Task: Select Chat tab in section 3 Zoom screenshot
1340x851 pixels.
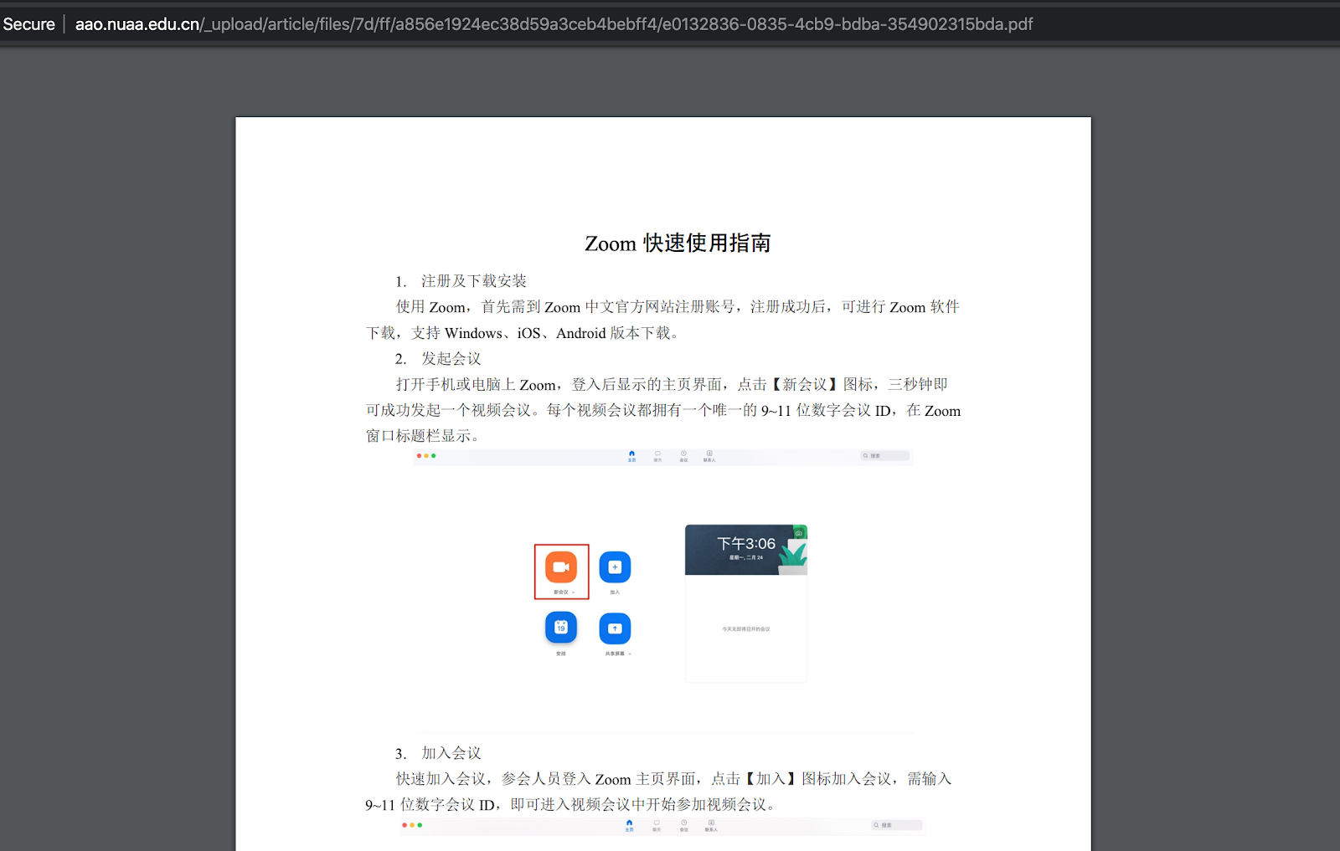Action: click(x=657, y=825)
